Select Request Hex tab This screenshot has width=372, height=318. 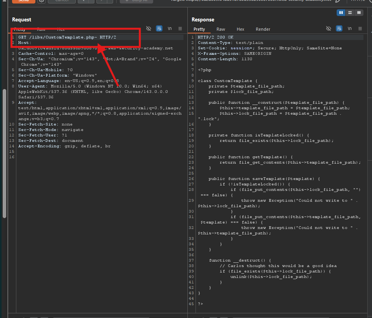pos(61,30)
